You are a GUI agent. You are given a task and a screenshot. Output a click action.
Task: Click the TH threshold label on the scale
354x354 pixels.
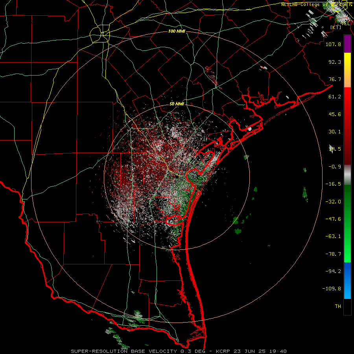click(338, 306)
